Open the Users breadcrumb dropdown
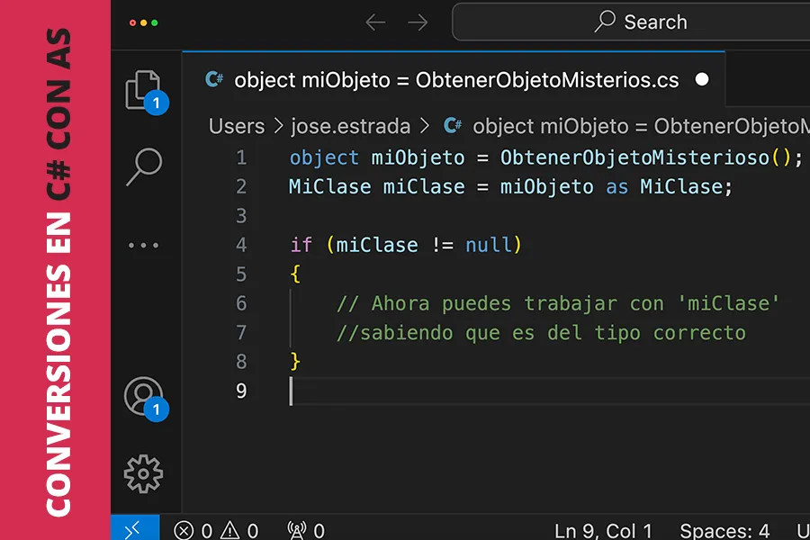 [237, 126]
